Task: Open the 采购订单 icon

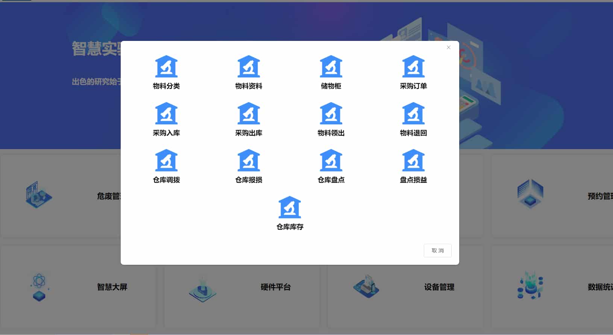Action: 413,66
